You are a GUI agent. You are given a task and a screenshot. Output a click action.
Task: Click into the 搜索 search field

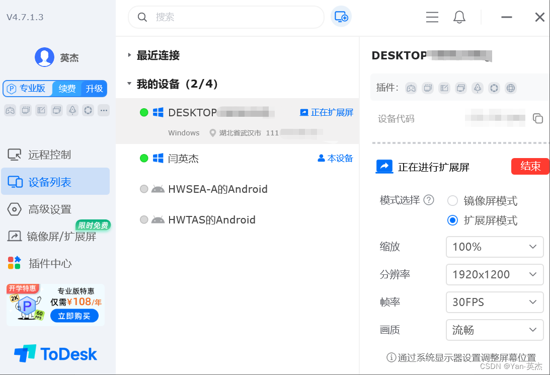coord(226,17)
